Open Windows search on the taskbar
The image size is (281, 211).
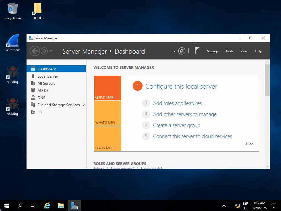(x=20, y=206)
